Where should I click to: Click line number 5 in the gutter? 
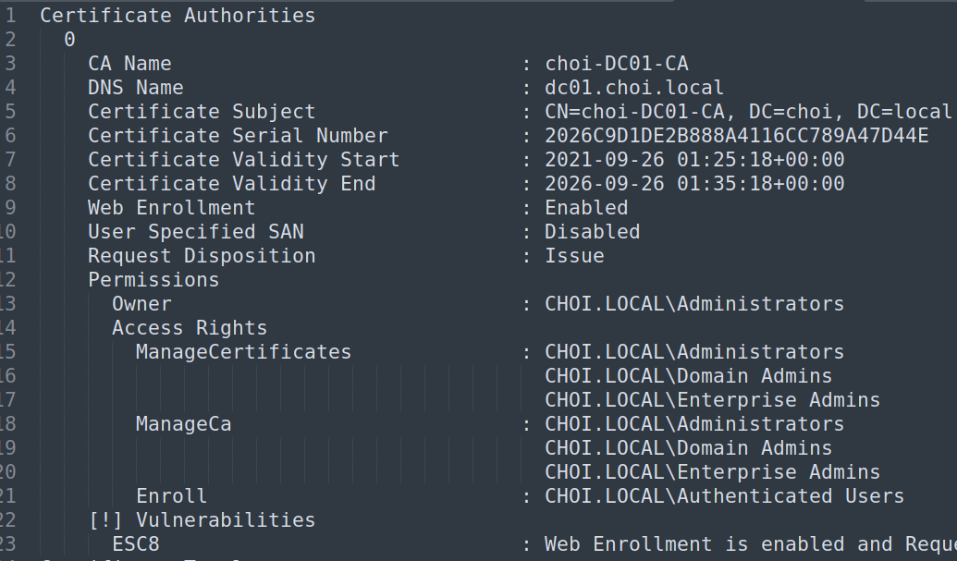point(10,112)
